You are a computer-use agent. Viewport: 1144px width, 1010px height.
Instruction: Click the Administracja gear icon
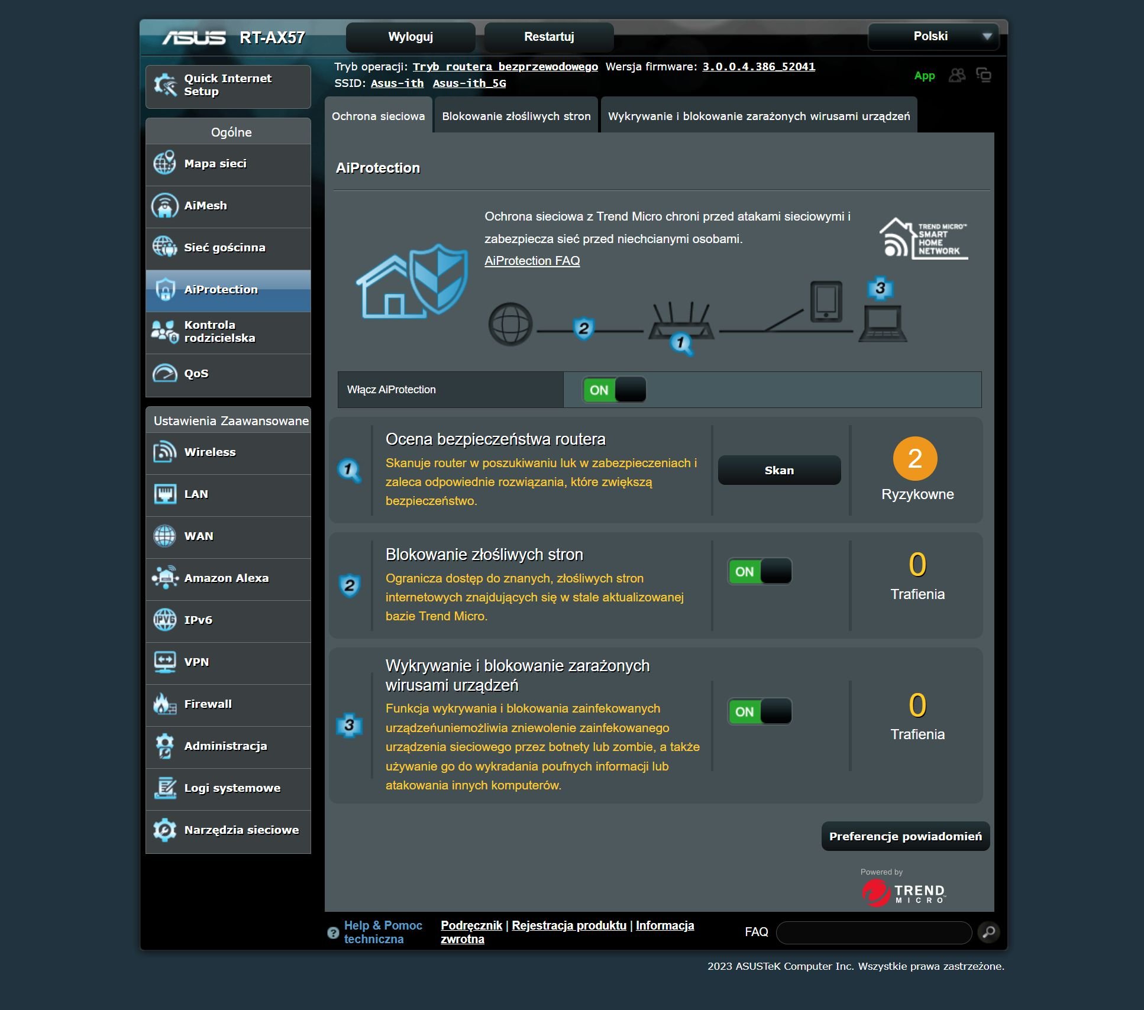click(x=164, y=746)
